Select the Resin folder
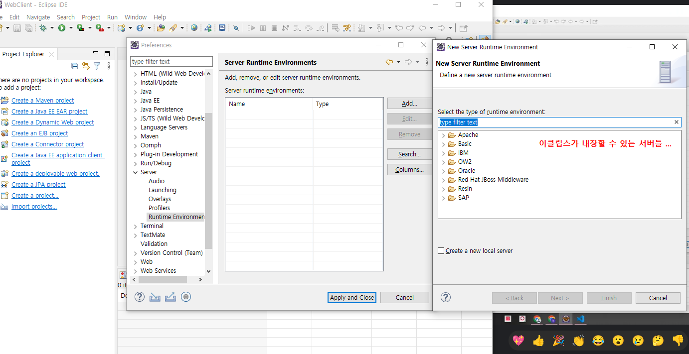Viewport: 689px width, 354px height. 465,189
